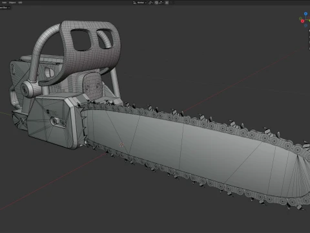This screenshot has width=310, height=233.
Task: Open the GIS menu
Action: click(20, 3)
